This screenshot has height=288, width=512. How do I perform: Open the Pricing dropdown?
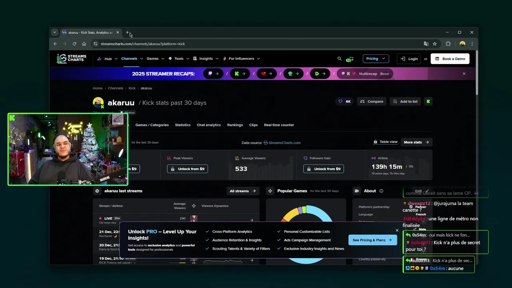[x=376, y=59]
